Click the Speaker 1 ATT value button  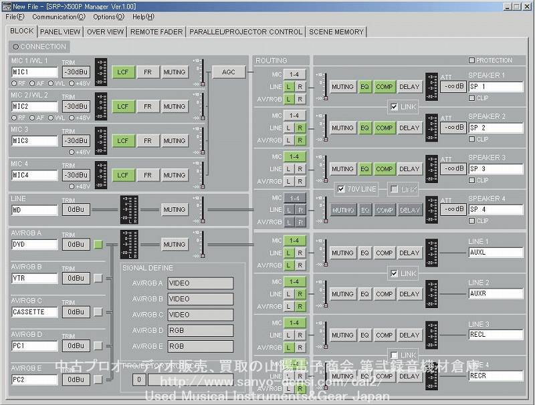coord(453,87)
